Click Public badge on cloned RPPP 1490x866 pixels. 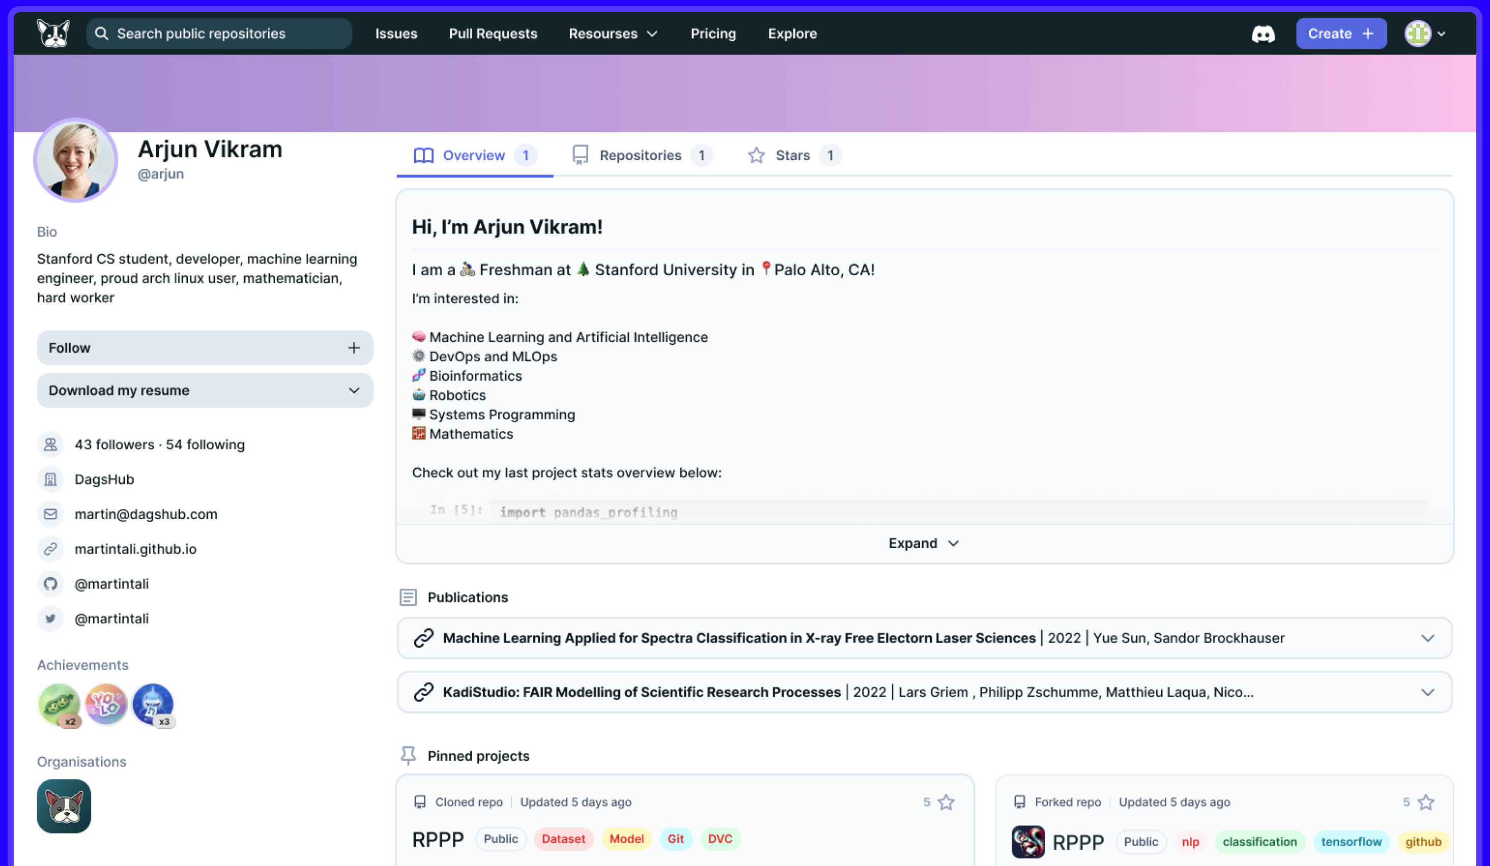tap(501, 839)
